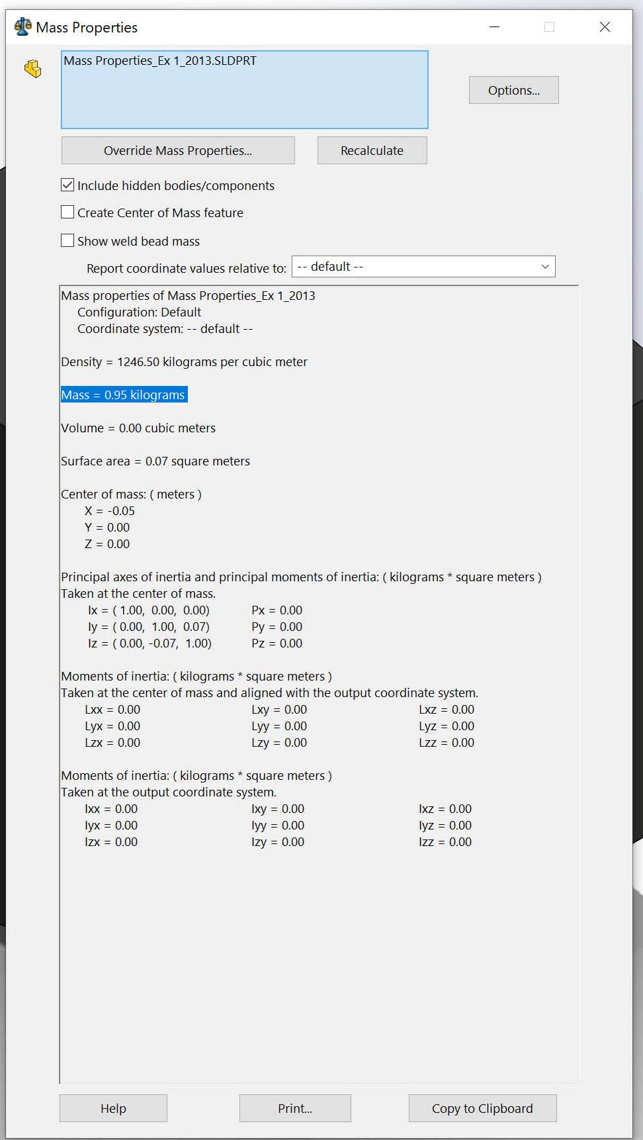Click Override Mass Properties button
Image resolution: width=643 pixels, height=1140 pixels.
tap(178, 150)
